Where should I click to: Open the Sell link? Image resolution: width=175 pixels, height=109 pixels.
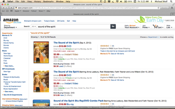(68, 21)
